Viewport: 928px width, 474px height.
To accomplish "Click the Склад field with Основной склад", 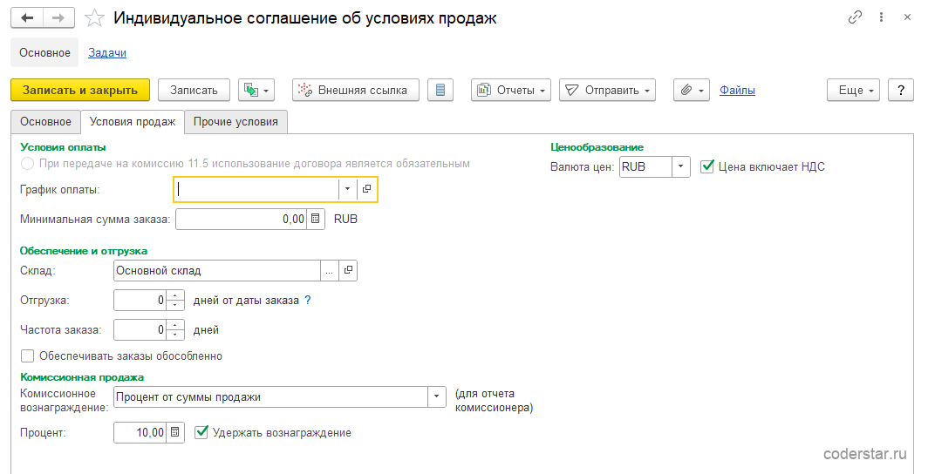I will tap(217, 271).
